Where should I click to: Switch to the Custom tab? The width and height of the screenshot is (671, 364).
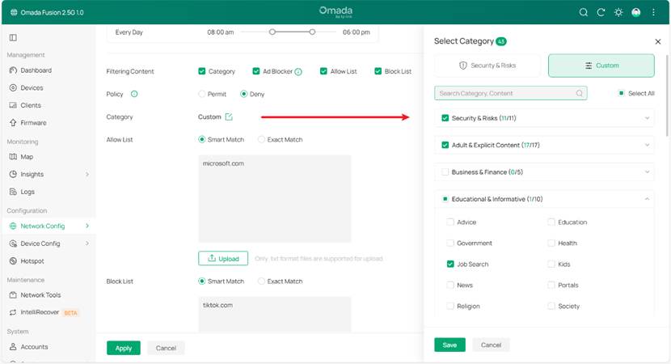[601, 66]
